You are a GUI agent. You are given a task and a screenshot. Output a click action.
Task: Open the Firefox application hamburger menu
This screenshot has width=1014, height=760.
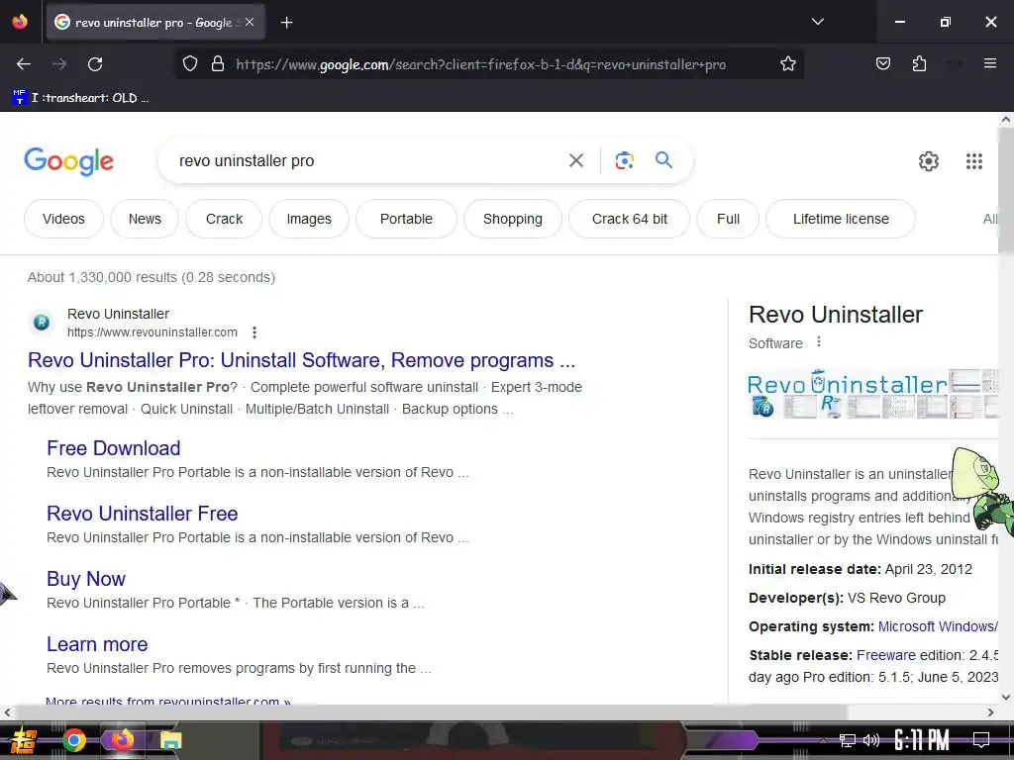989,63
